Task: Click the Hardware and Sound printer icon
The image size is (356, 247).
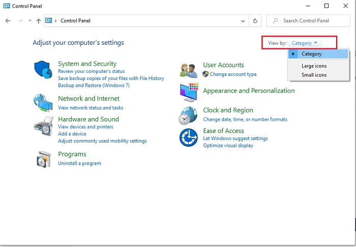Action: (43, 126)
